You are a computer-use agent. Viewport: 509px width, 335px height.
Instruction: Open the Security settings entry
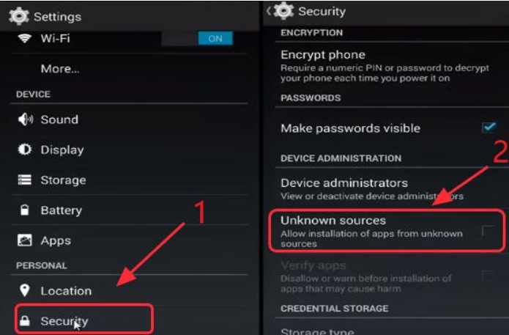(x=64, y=320)
